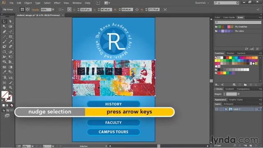Toggle visibility eye for Layer 1
Screen dimensions: 263x148
217,109
